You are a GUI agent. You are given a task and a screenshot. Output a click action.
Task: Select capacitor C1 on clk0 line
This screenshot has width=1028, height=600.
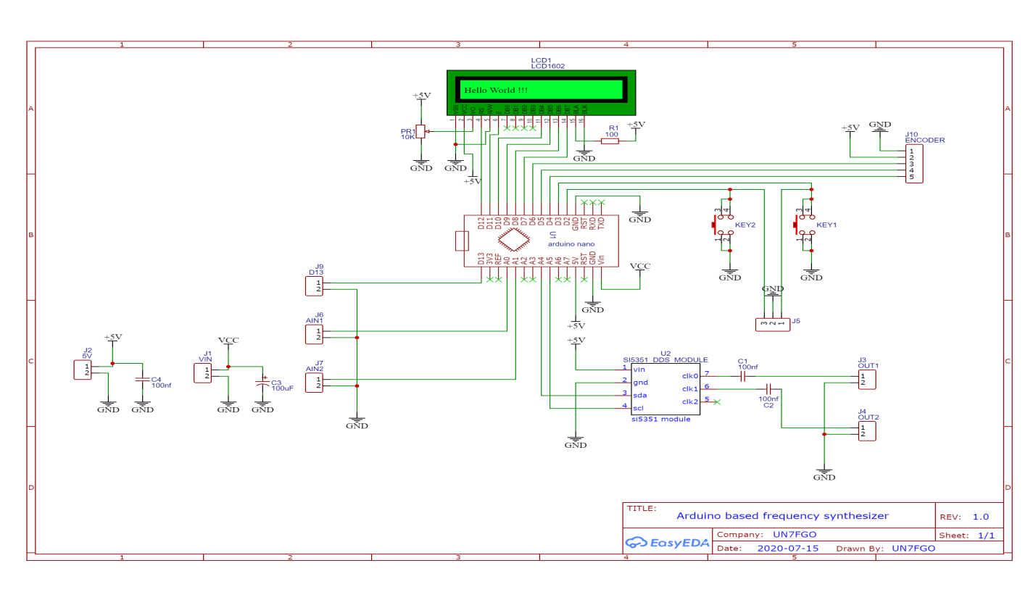[x=744, y=376]
